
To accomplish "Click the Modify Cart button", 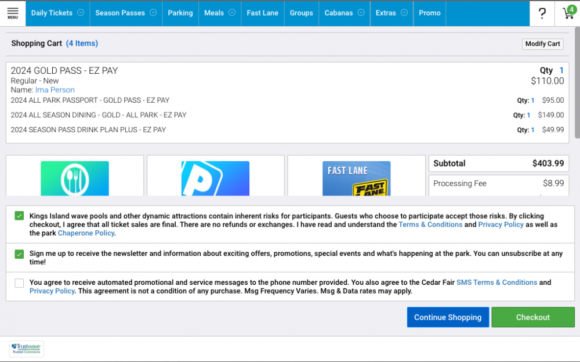I will 542,44.
